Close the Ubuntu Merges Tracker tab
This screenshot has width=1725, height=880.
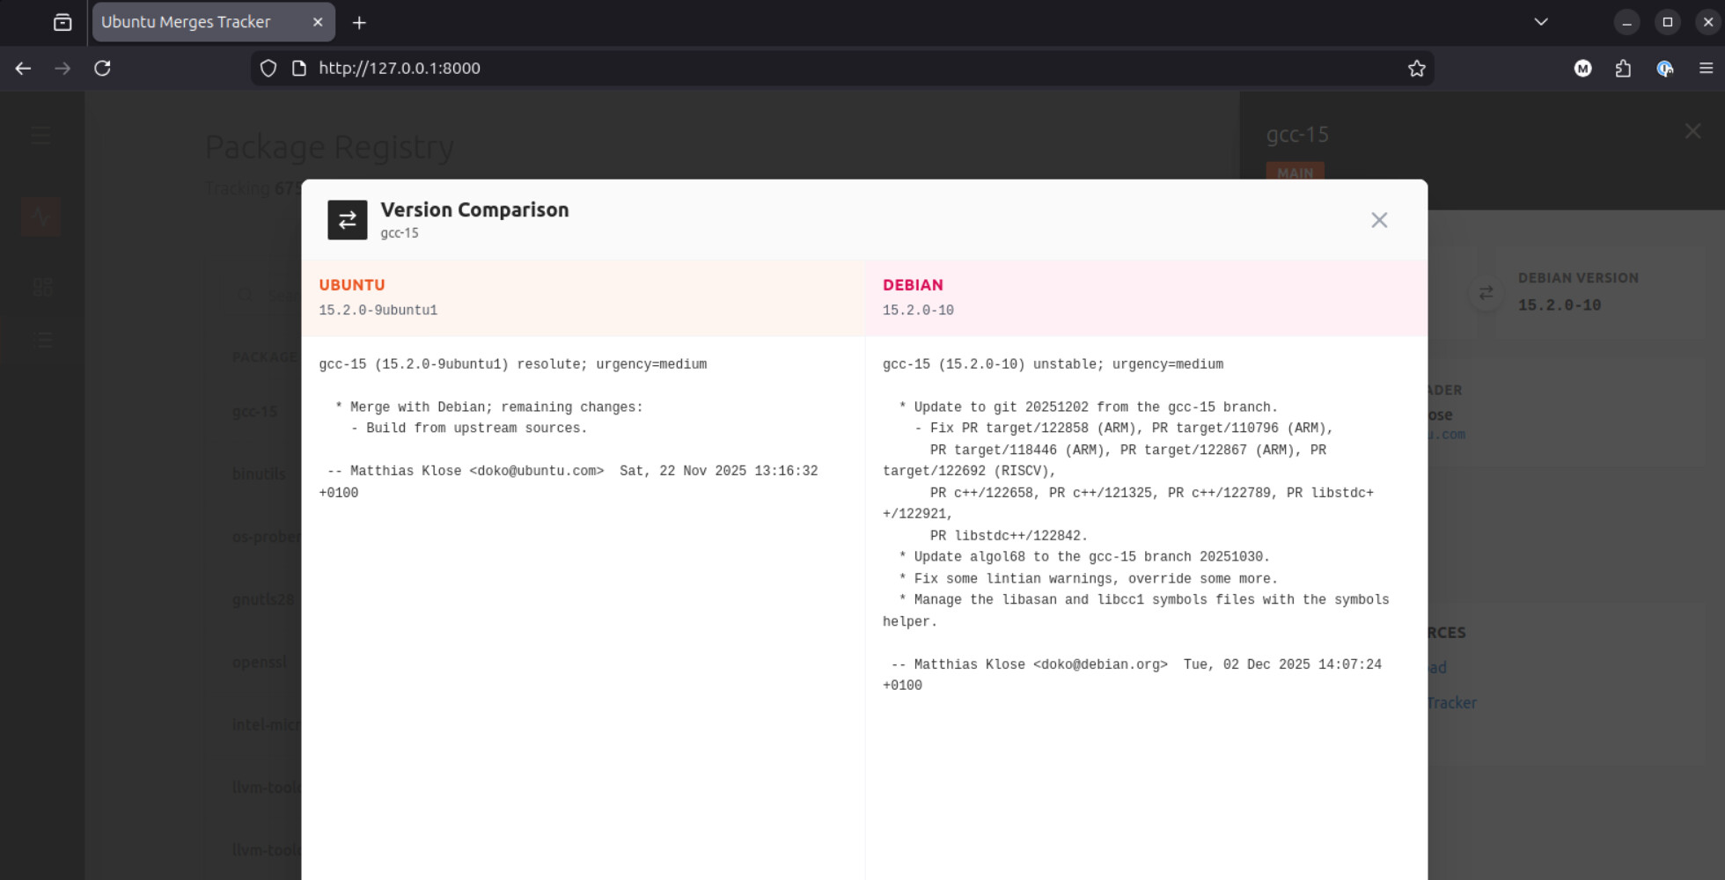point(318,22)
